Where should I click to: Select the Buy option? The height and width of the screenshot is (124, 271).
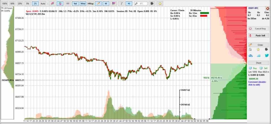coord(253,68)
